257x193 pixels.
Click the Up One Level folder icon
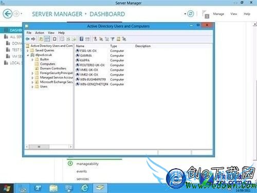pos(41,39)
